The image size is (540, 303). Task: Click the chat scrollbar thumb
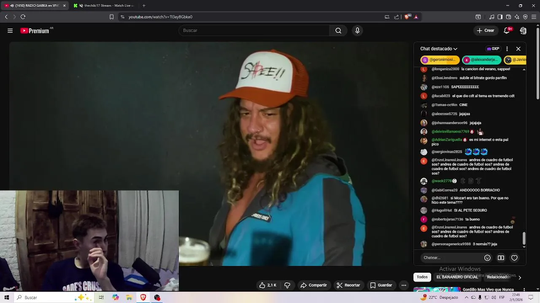(524, 238)
